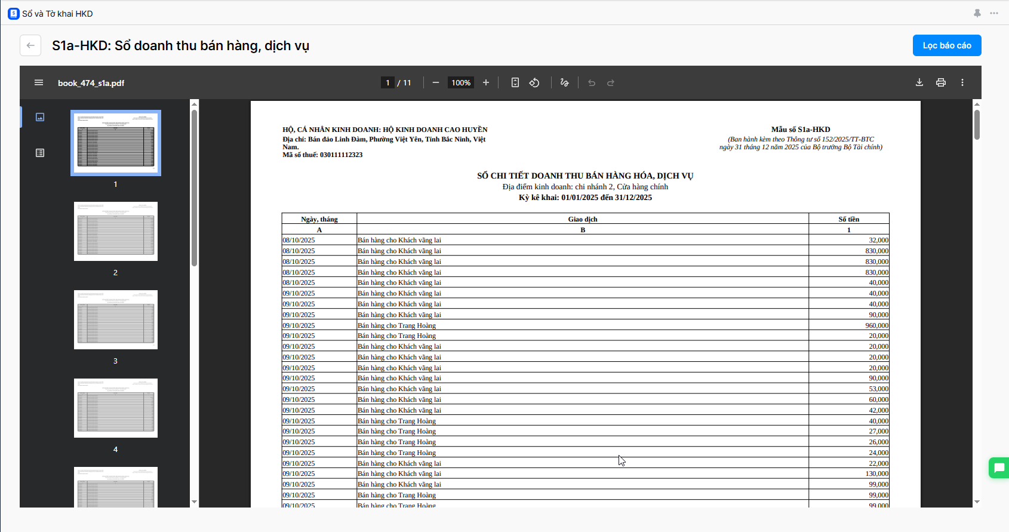The height and width of the screenshot is (532, 1009).
Task: Switch to document outline view
Action: point(40,153)
